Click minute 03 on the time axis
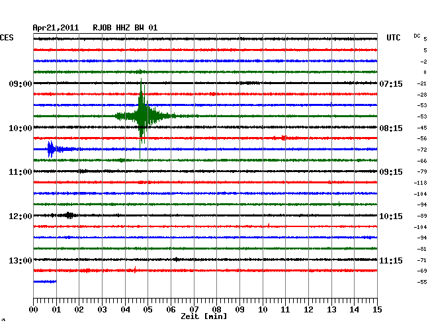430x327 pixels. [102, 309]
